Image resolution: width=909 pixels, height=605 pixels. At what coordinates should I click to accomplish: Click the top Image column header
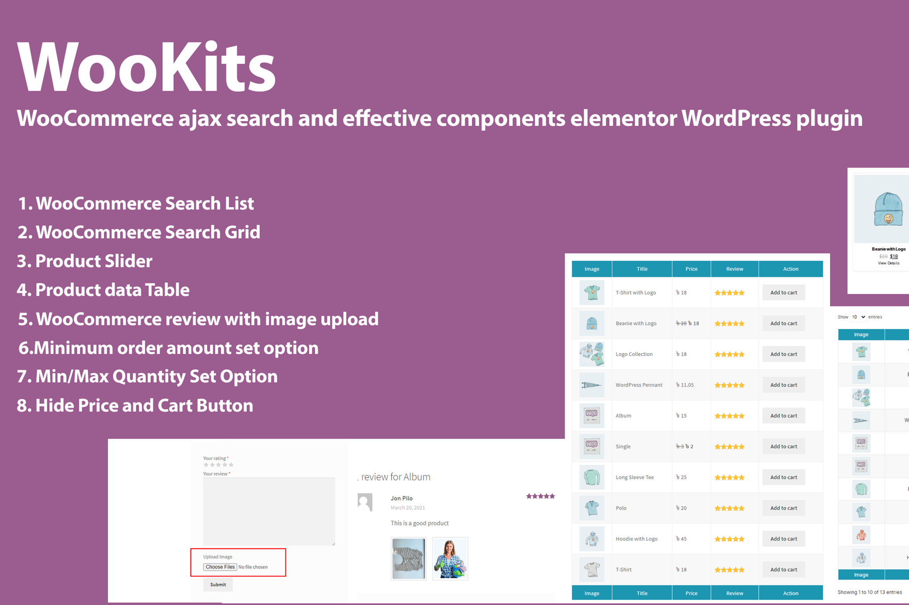[592, 269]
